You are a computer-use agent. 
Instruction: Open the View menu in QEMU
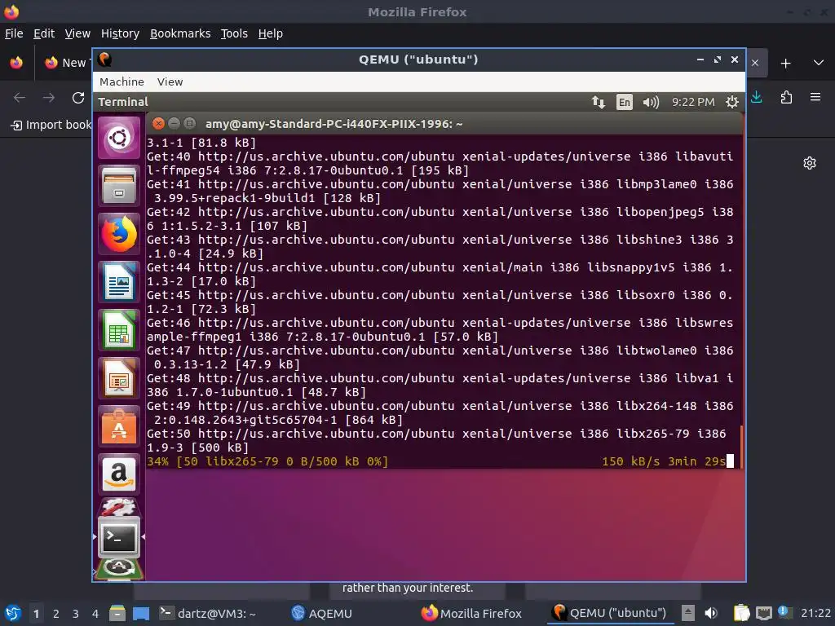[x=170, y=82]
